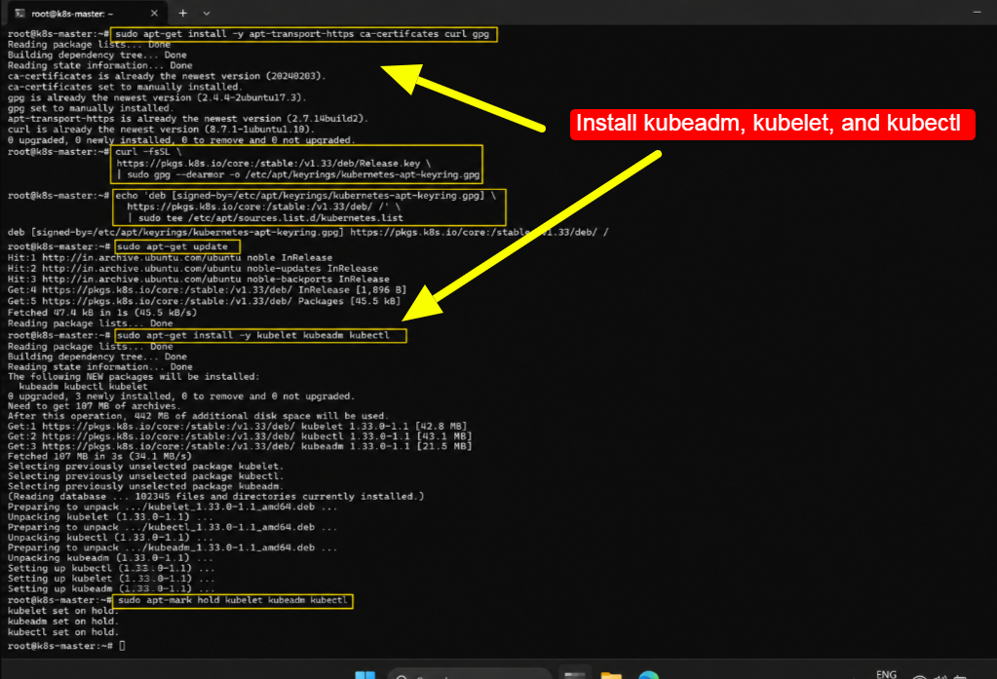
Task: Click 'Setting up kubeadm (1.33.0-1.1)' line
Action: [111, 588]
